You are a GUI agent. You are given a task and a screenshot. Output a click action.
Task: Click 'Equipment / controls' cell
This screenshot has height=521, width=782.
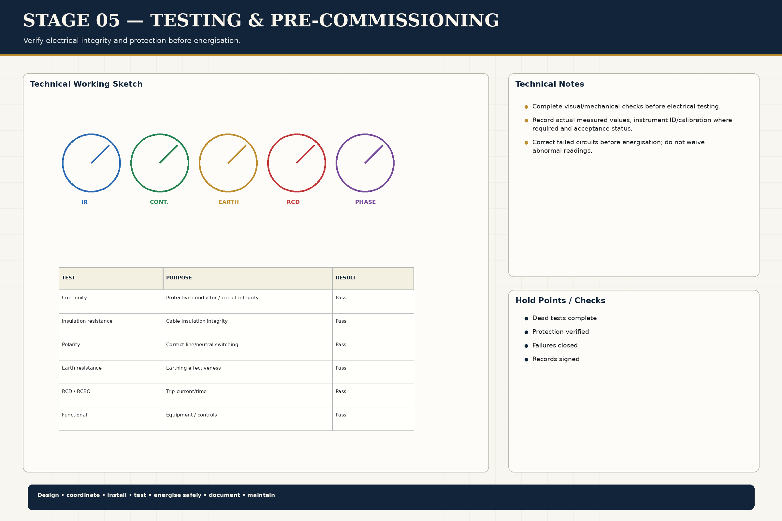[248, 419]
